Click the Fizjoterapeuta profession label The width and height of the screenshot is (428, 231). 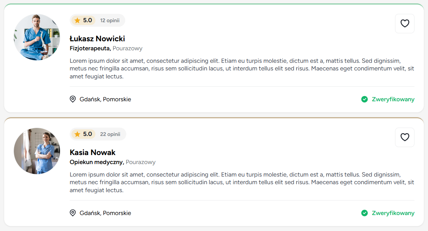(90, 48)
